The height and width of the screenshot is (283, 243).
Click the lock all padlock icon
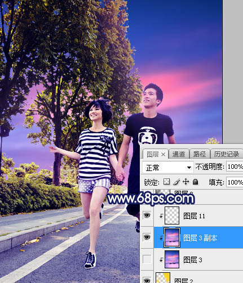[x=196, y=182]
